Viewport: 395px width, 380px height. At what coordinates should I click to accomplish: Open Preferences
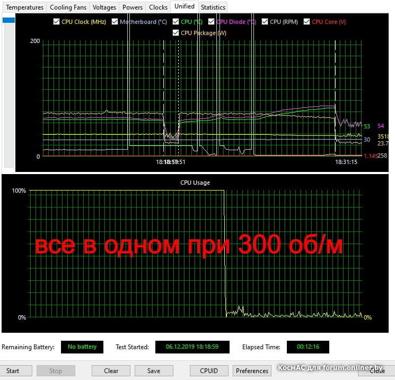click(252, 370)
